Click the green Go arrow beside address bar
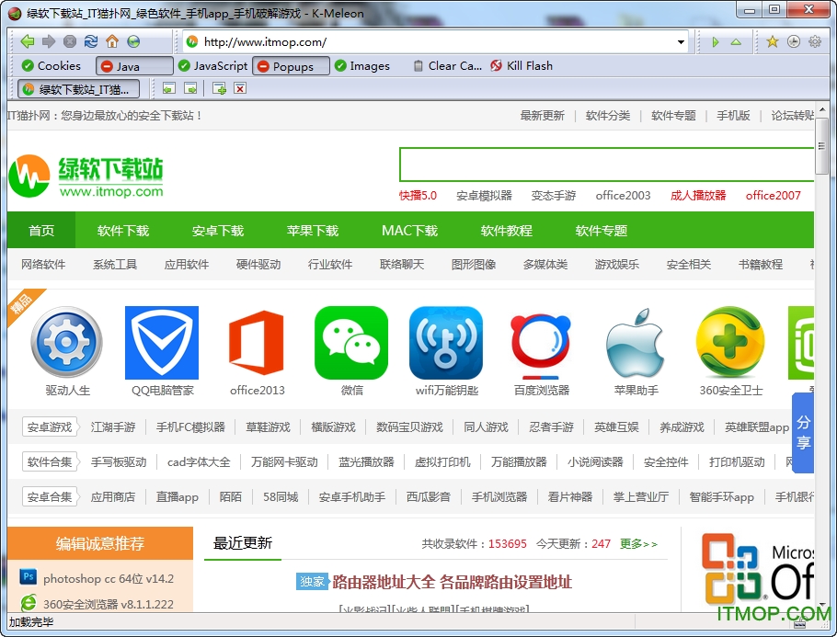Screen dimensions: 837x637 pos(716,42)
